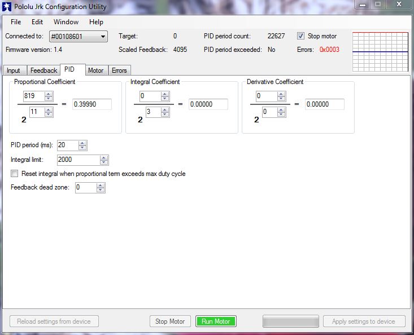The image size is (414, 335).
Task: Decrease Integral exponent 3
Action: (x=165, y=114)
